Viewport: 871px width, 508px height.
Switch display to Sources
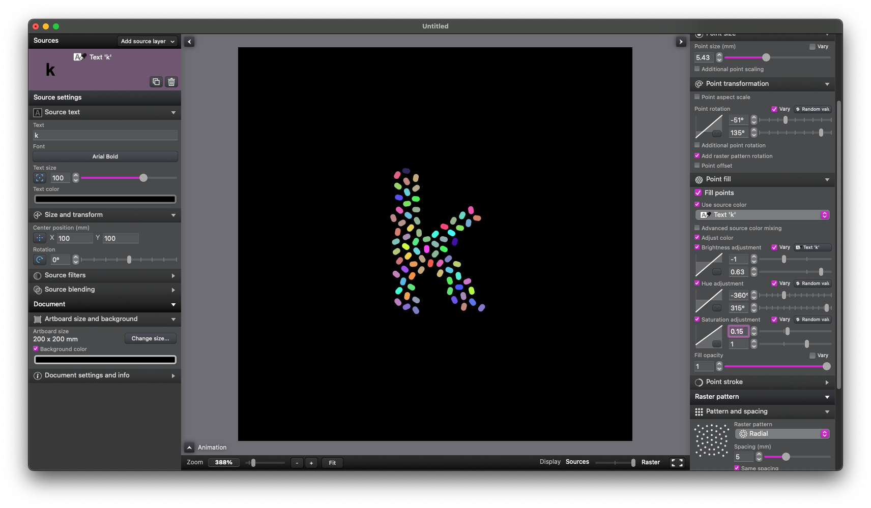tap(577, 462)
